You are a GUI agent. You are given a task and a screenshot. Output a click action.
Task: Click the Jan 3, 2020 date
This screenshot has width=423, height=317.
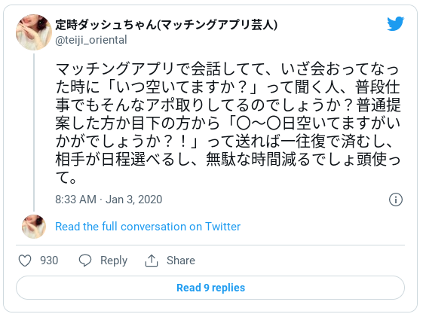pos(133,200)
